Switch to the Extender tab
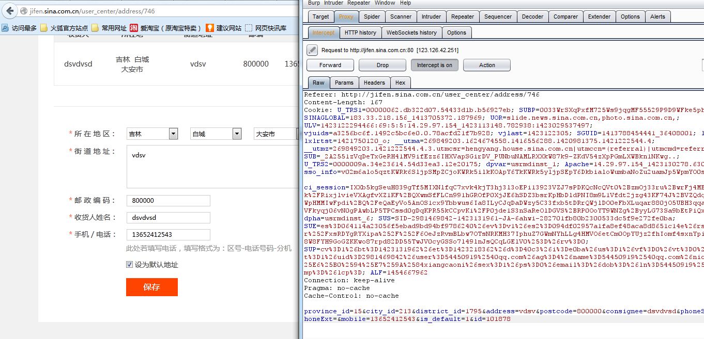 [599, 17]
